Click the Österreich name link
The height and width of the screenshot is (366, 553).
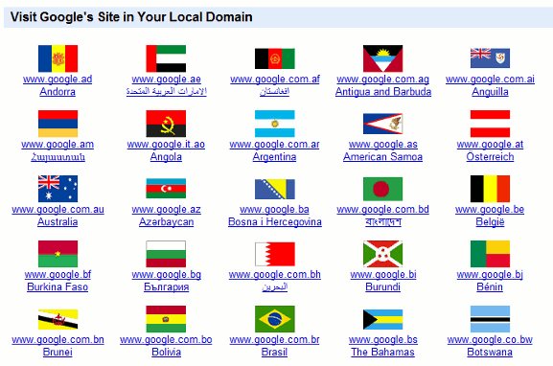[490, 156]
